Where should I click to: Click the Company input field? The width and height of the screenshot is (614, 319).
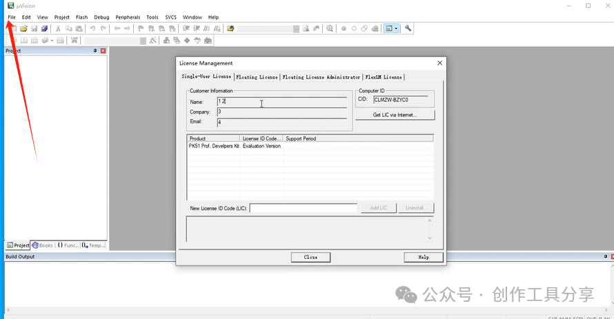282,112
